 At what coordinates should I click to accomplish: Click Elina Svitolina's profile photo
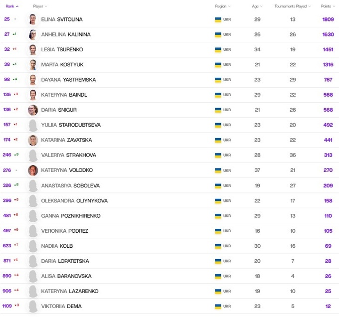[x=33, y=19]
